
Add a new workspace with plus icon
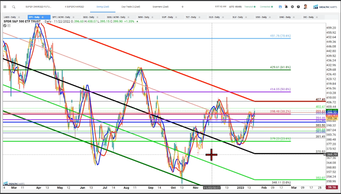click(182, 7)
